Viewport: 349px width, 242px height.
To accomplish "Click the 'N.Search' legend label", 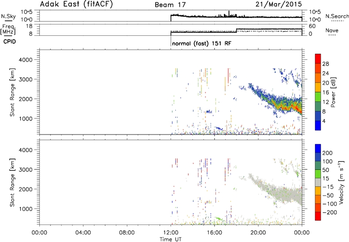I will coord(337,16).
